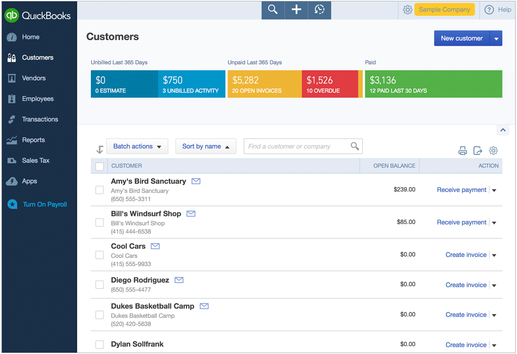Open recent transactions clock icon
Viewport: 517px width, 354px height.
coord(319,10)
